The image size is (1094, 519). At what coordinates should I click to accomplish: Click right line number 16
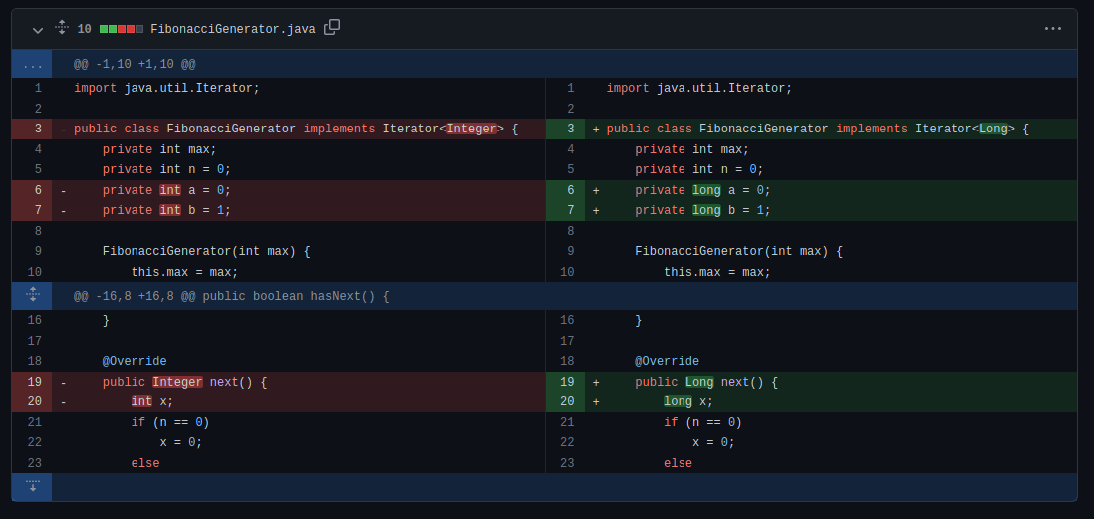coord(567,320)
